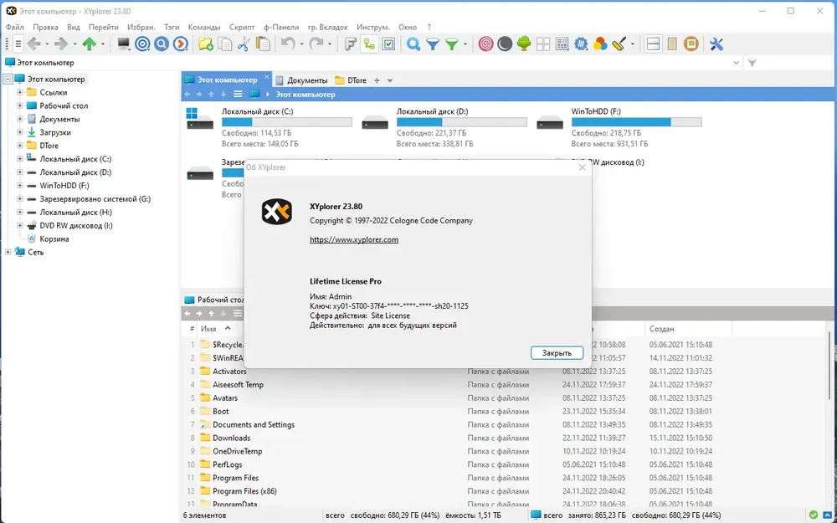This screenshot has height=523, width=837.
Task: Open the Инструм. menu
Action: coord(372,28)
